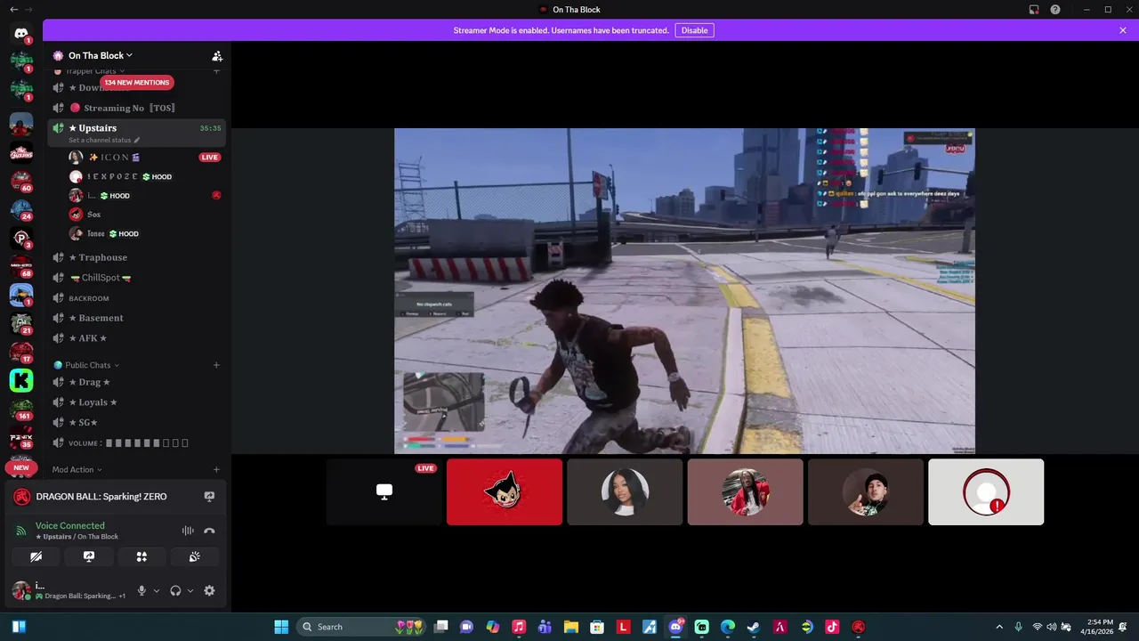Add channel to Mod Action
The height and width of the screenshot is (641, 1139).
[x=216, y=469]
